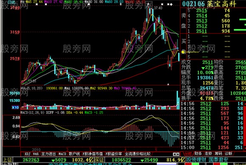Click the first white dot event marker
This screenshot has height=165, width=246.
click(36, 4)
